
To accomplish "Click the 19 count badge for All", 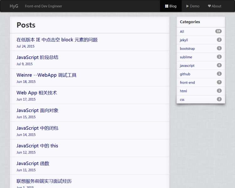I will (218, 31).
